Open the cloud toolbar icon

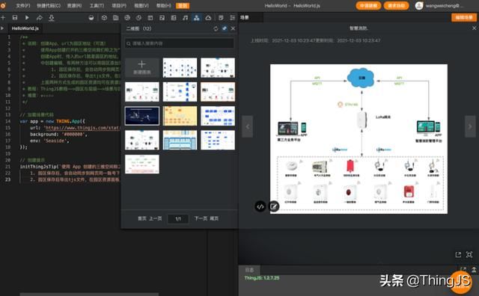tap(208, 18)
